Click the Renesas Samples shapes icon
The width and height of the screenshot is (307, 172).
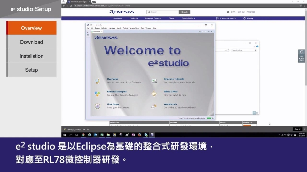[97, 94]
